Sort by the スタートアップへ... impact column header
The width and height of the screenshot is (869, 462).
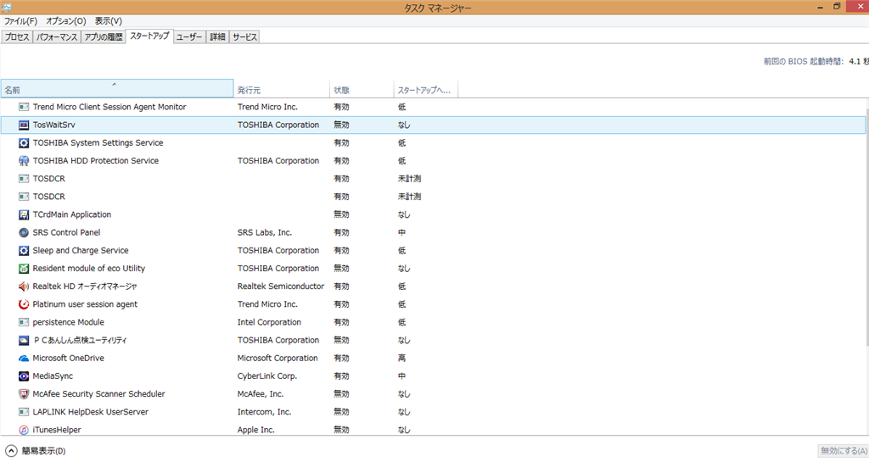[x=426, y=88]
